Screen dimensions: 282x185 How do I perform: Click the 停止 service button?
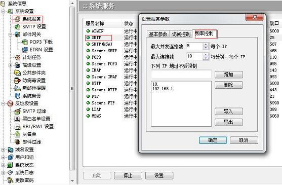128,175
